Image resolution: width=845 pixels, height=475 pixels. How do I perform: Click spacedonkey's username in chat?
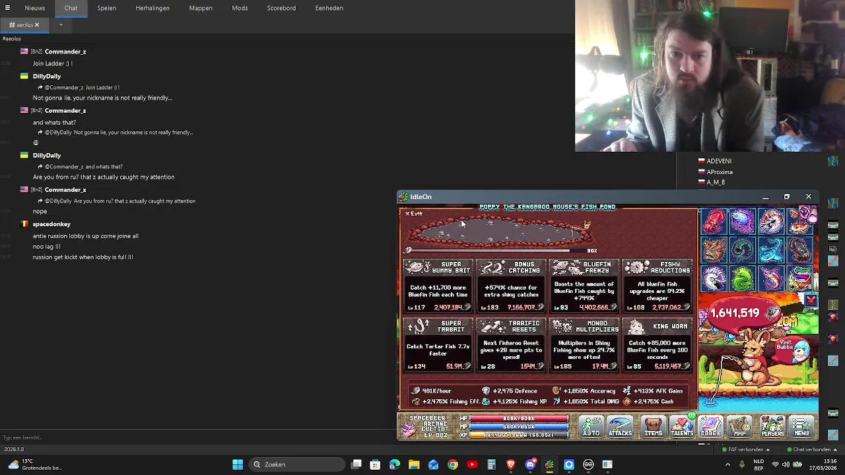(51, 224)
